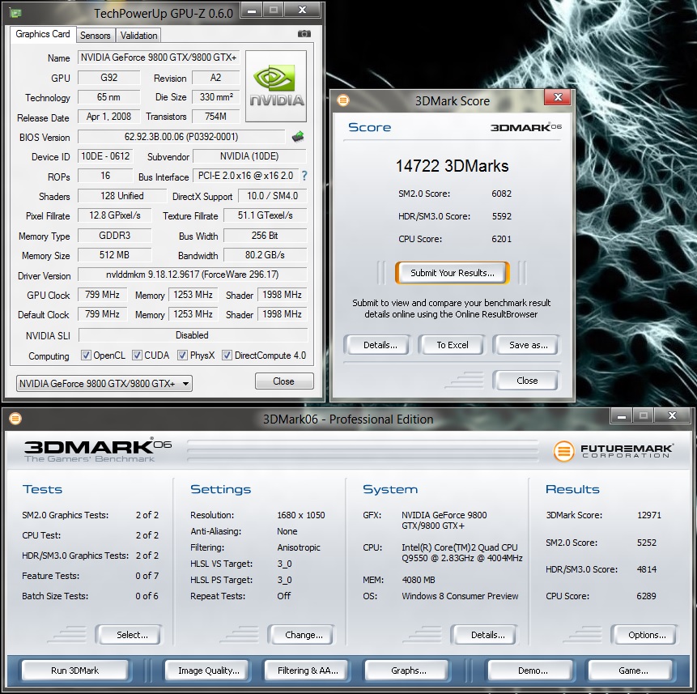Viewport: 697px width, 694px height.
Task: Click the 3DMark Score window orange icon
Action: tap(343, 100)
